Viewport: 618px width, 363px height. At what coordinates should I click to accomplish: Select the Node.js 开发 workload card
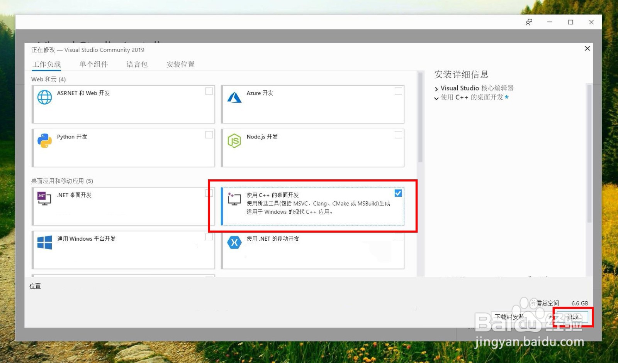(x=312, y=148)
